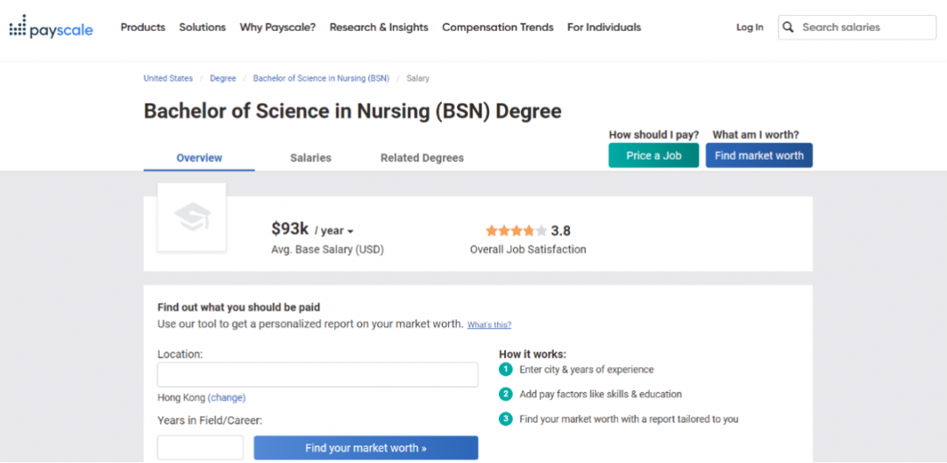Click the Log In link

pyautogui.click(x=750, y=27)
